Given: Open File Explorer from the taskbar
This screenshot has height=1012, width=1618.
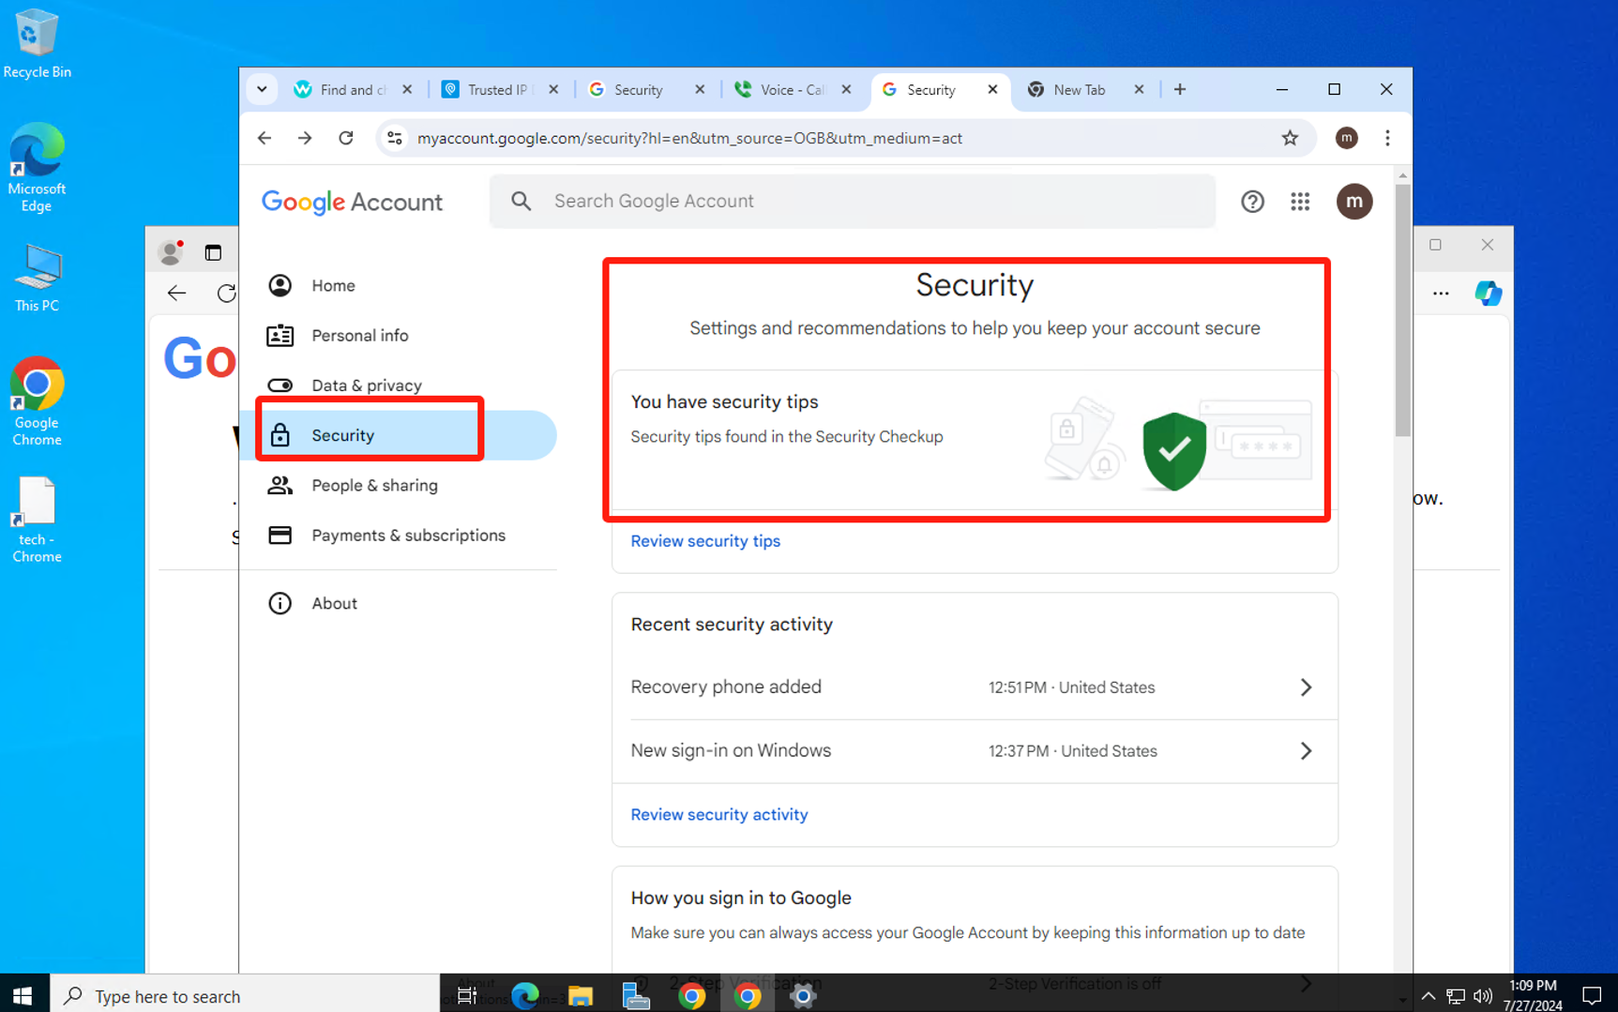Looking at the screenshot, I should [581, 995].
